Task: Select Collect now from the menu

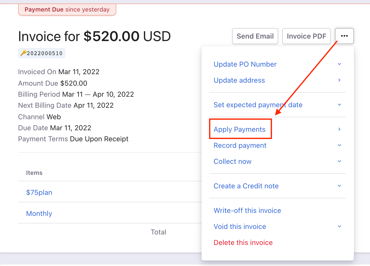Action: pyautogui.click(x=232, y=161)
